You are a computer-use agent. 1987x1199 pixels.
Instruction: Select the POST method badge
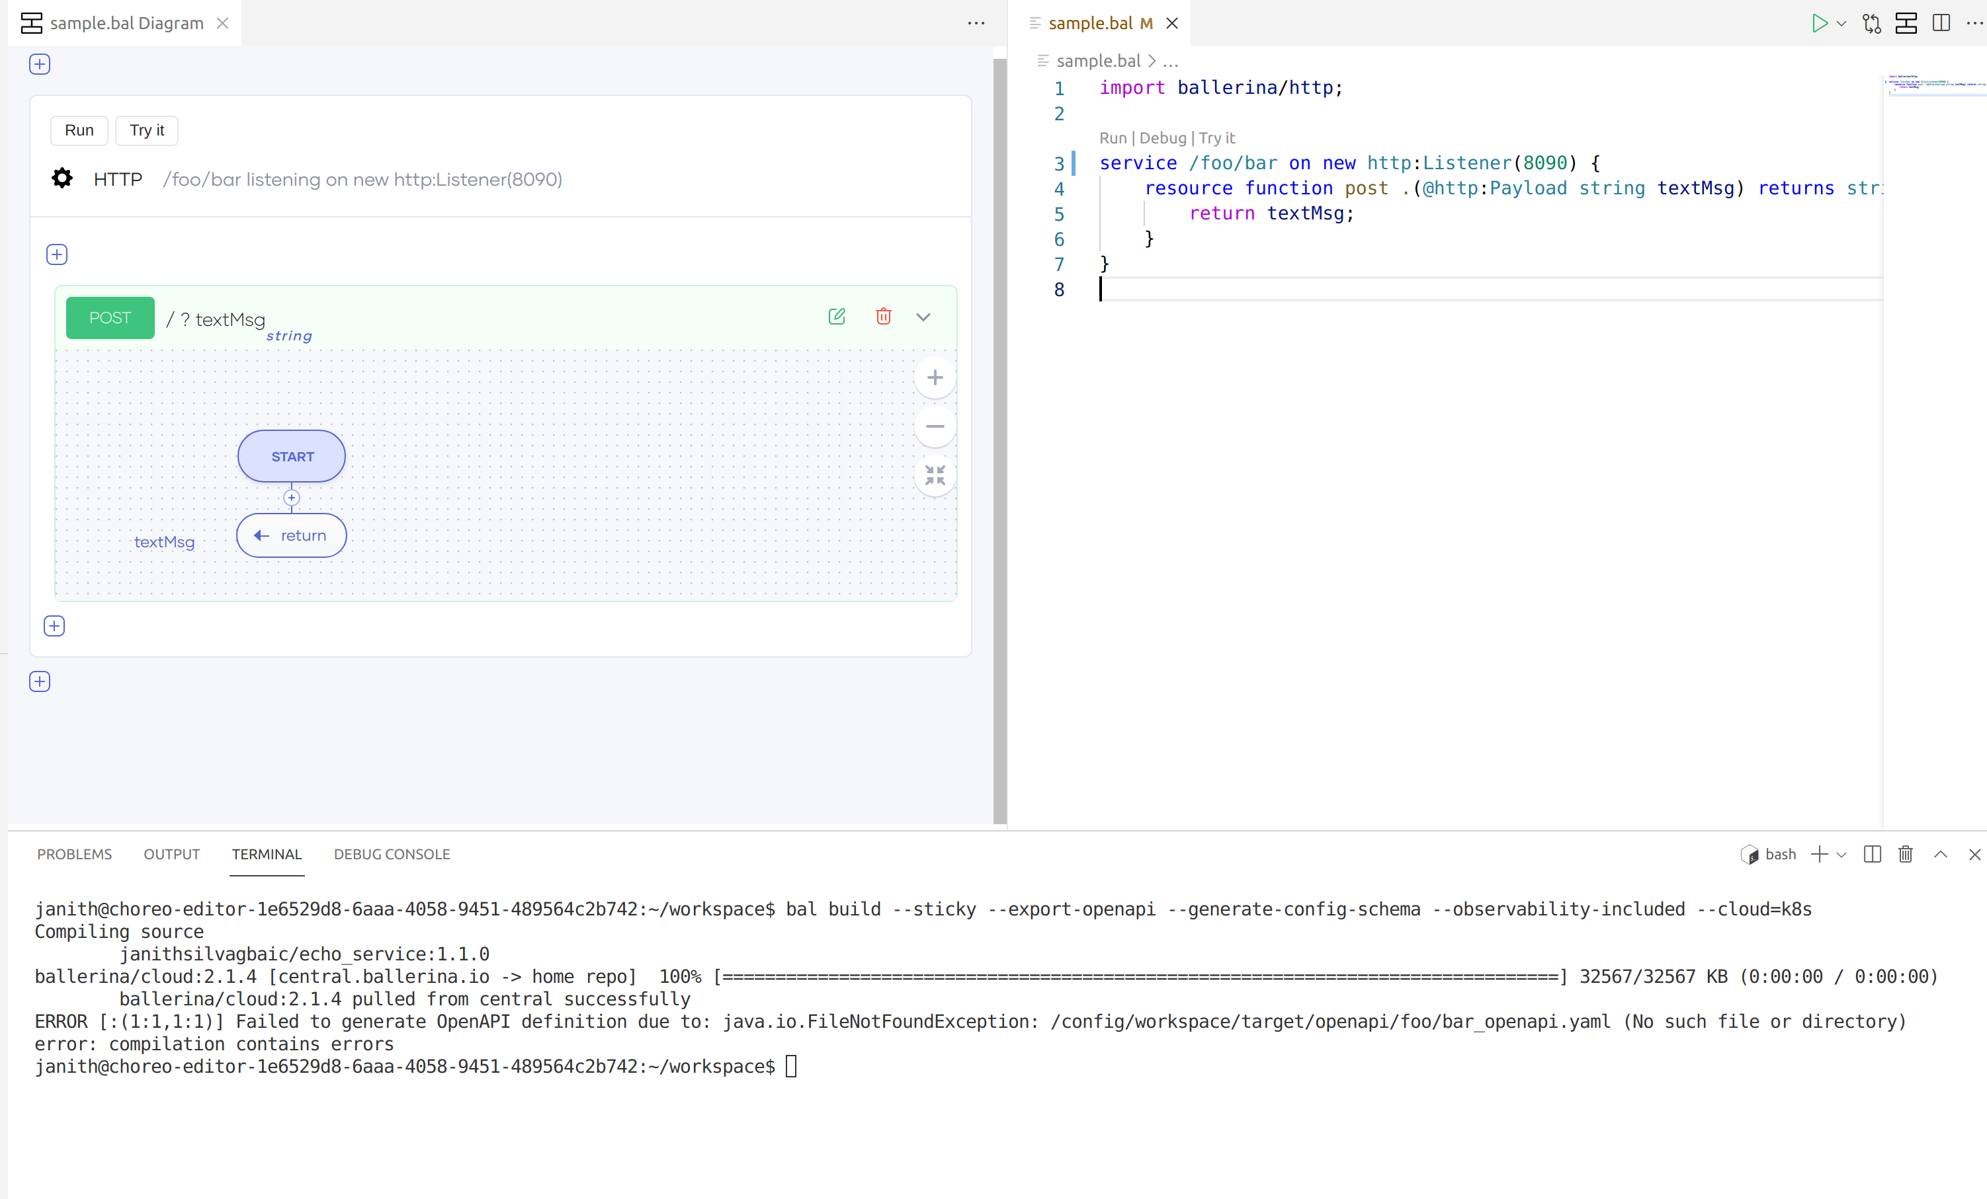(x=110, y=317)
